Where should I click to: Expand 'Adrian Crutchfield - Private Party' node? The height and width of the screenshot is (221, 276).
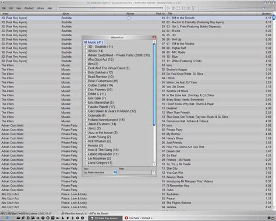pyautogui.click(x=86, y=55)
